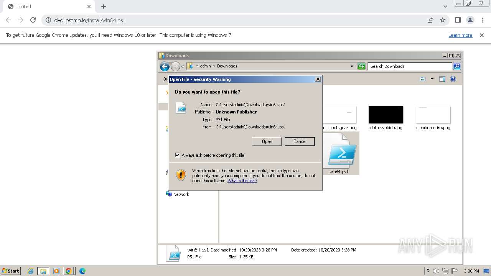
Task: Click Learn more about Chrome updates
Action: coord(460,35)
